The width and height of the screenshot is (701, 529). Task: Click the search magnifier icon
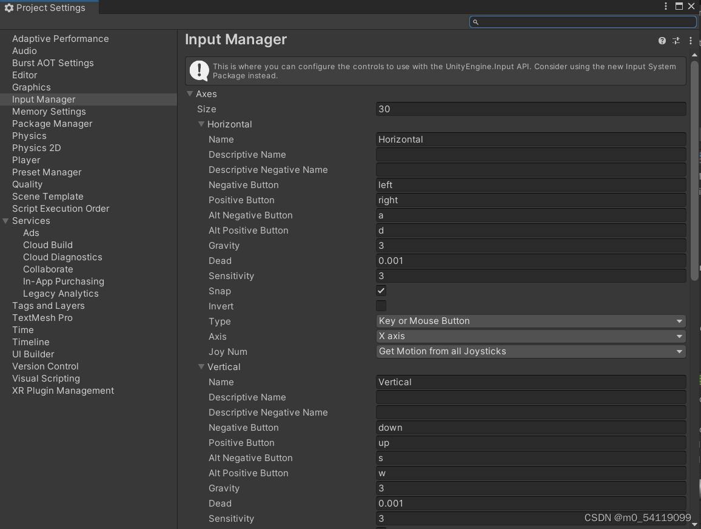[x=475, y=22]
